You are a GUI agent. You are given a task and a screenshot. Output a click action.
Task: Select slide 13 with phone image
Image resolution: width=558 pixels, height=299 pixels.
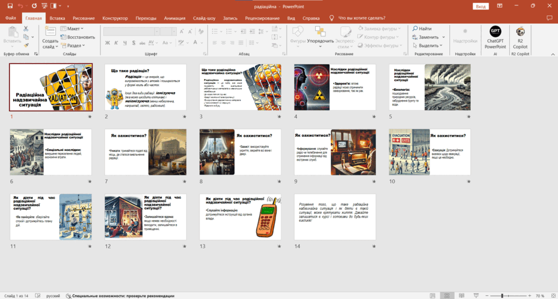(x=240, y=217)
